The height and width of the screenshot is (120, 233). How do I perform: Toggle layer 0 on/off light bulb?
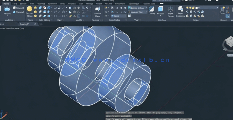pos(187,8)
